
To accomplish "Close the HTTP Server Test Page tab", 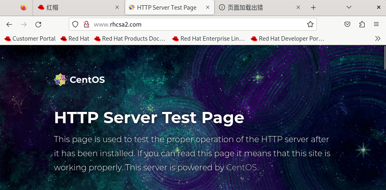I will click(x=208, y=8).
